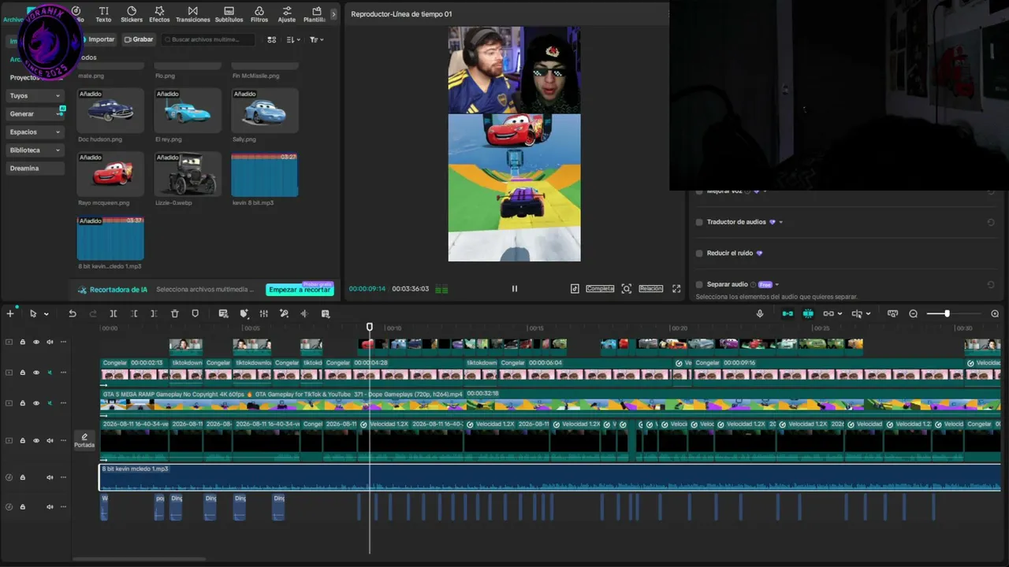
Task: Enable the Traductor de audios checkbox
Action: point(699,222)
